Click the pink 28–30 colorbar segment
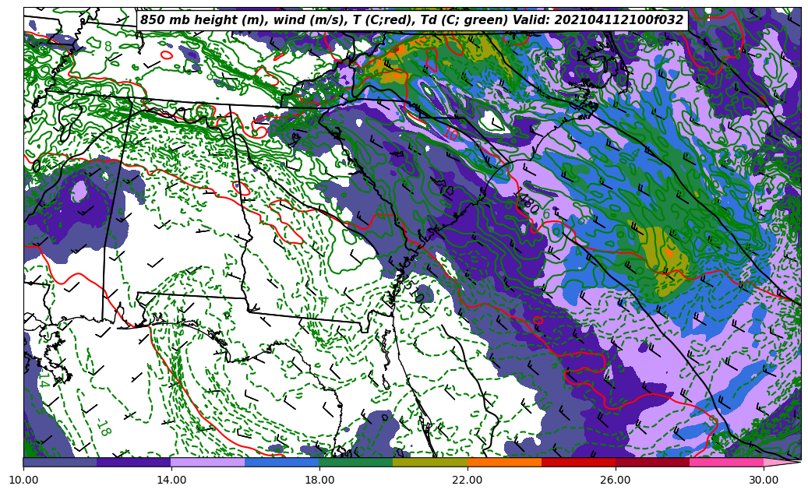Image resolution: width=808 pixels, height=493 pixels. pos(726,462)
